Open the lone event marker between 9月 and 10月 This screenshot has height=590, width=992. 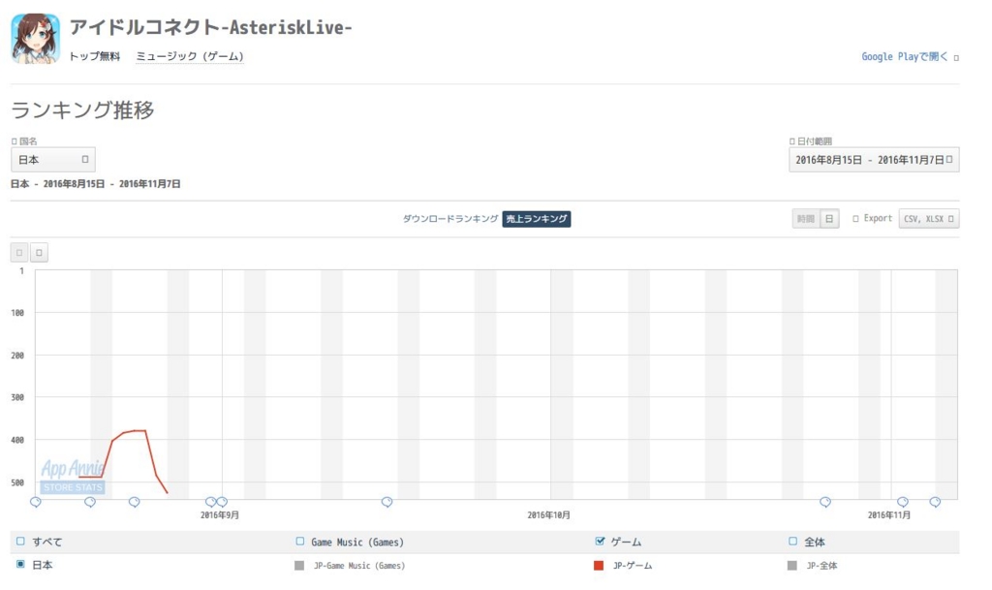[387, 502]
